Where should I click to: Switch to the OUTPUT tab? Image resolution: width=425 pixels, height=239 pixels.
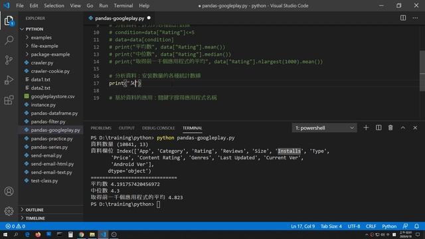click(127, 128)
